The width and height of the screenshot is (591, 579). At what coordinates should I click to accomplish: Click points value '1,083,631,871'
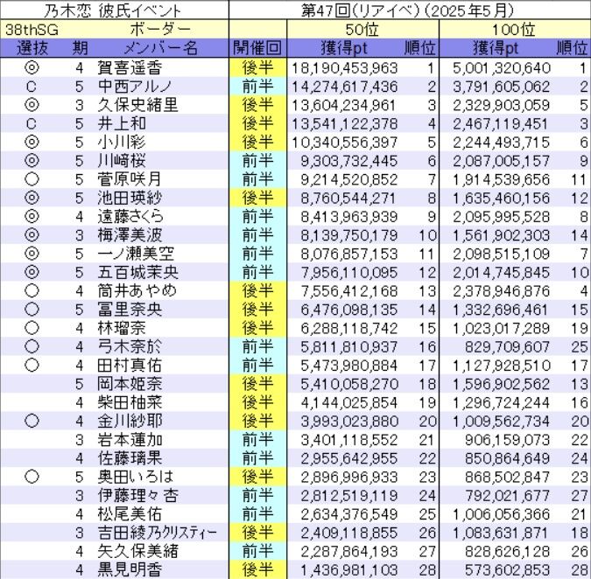pyautogui.click(x=502, y=533)
